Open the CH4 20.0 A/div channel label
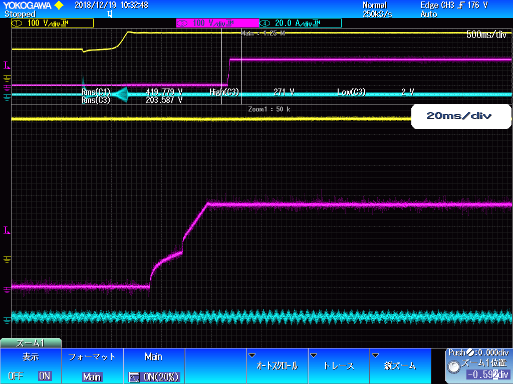The height and width of the screenshot is (384, 513). point(301,23)
